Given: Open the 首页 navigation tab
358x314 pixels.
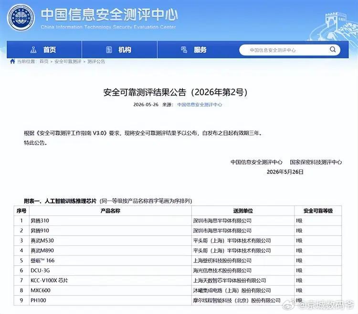Looking at the screenshot, I should click(x=44, y=50).
